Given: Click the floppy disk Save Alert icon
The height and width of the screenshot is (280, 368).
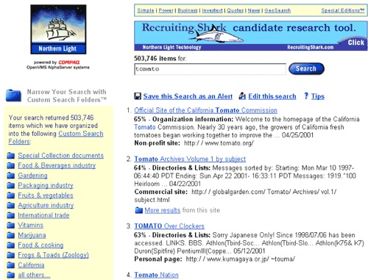Looking at the screenshot, I should coord(138,96).
